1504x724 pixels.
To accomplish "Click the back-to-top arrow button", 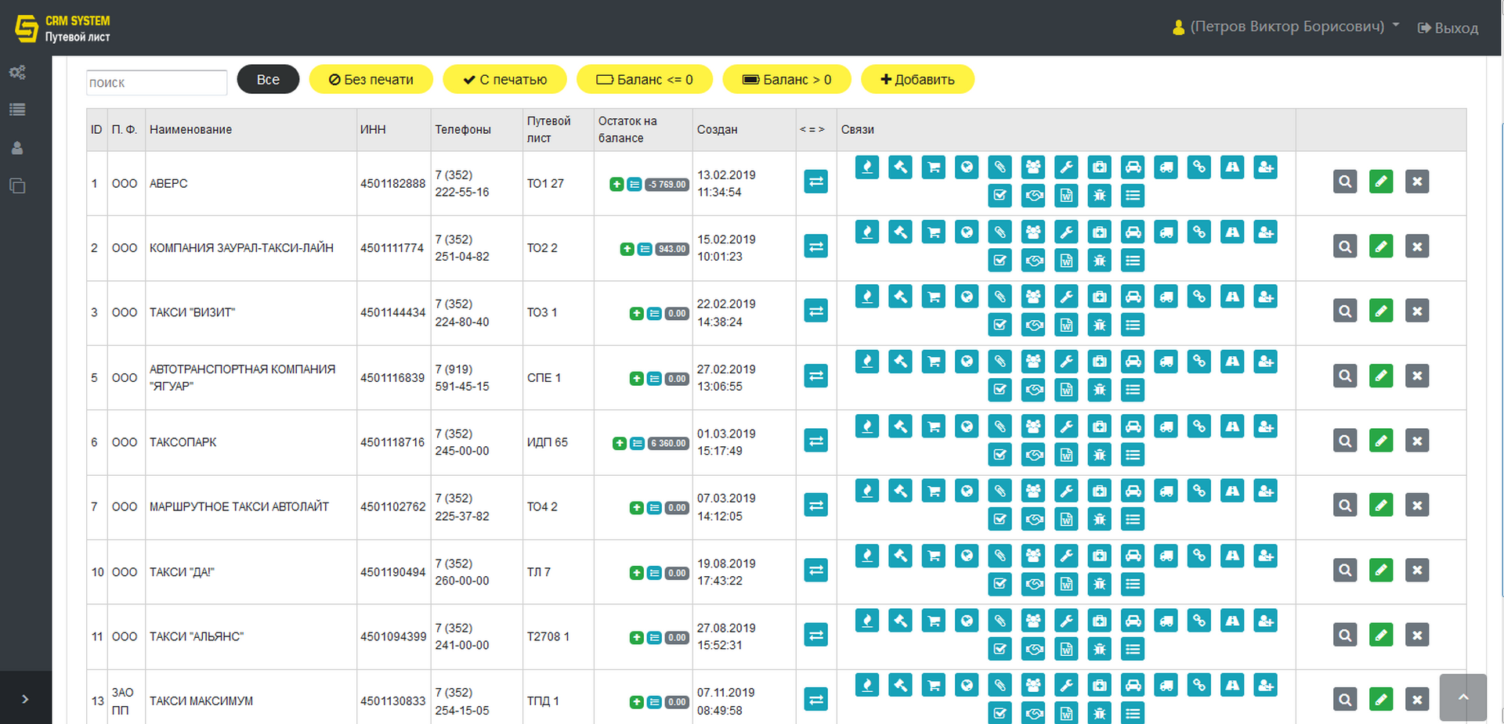I will [x=1462, y=697].
